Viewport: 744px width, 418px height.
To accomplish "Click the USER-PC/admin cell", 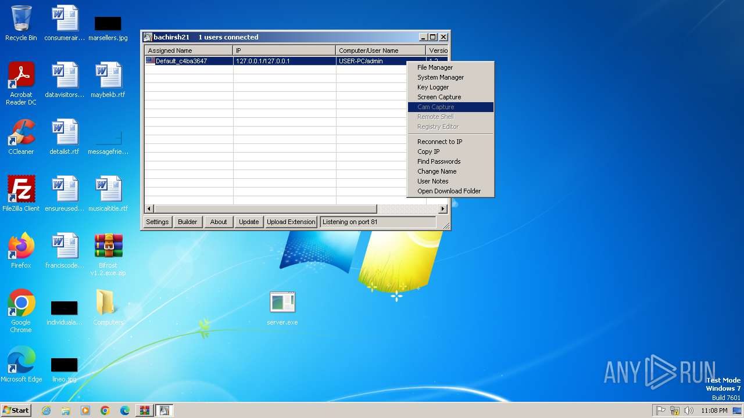I will pyautogui.click(x=372, y=61).
